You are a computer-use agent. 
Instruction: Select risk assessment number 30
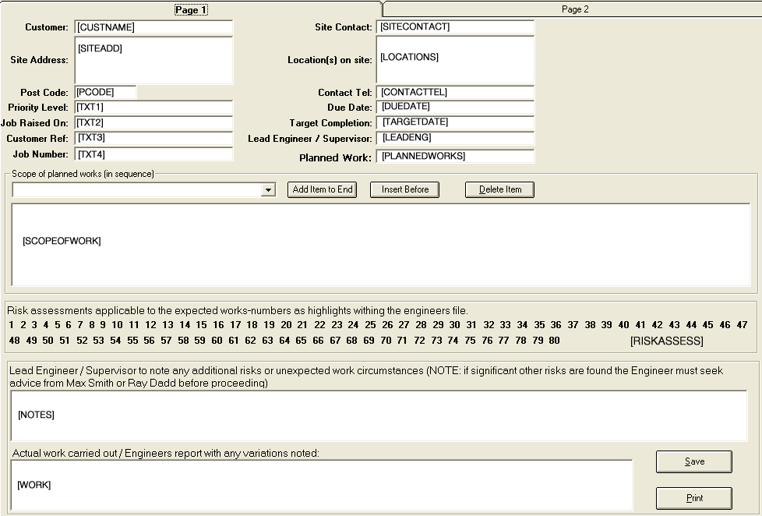pos(454,325)
